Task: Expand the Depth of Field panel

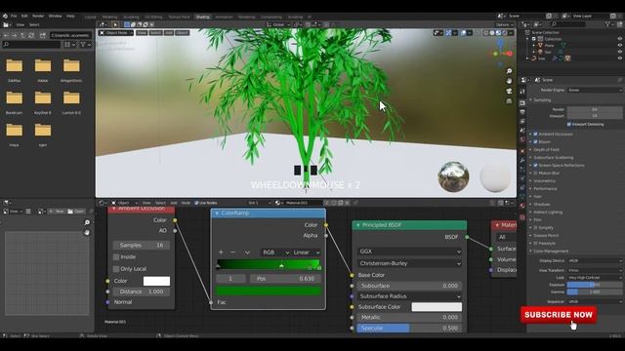Action: (546, 149)
